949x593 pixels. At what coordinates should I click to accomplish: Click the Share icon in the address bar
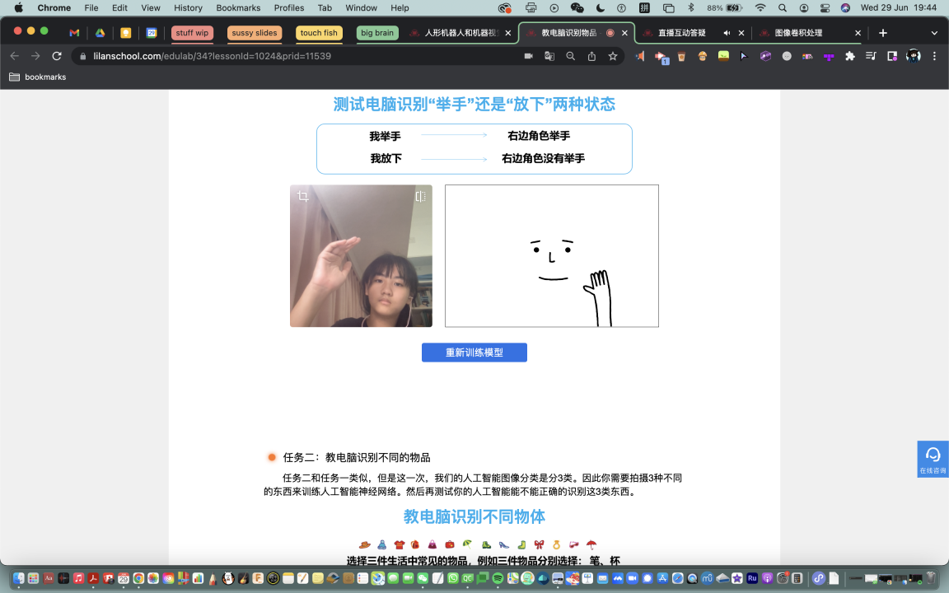(x=591, y=56)
